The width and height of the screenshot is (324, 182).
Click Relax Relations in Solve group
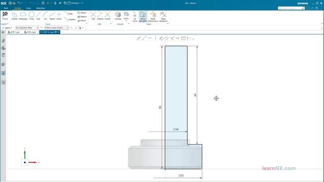pyautogui.click(x=164, y=17)
